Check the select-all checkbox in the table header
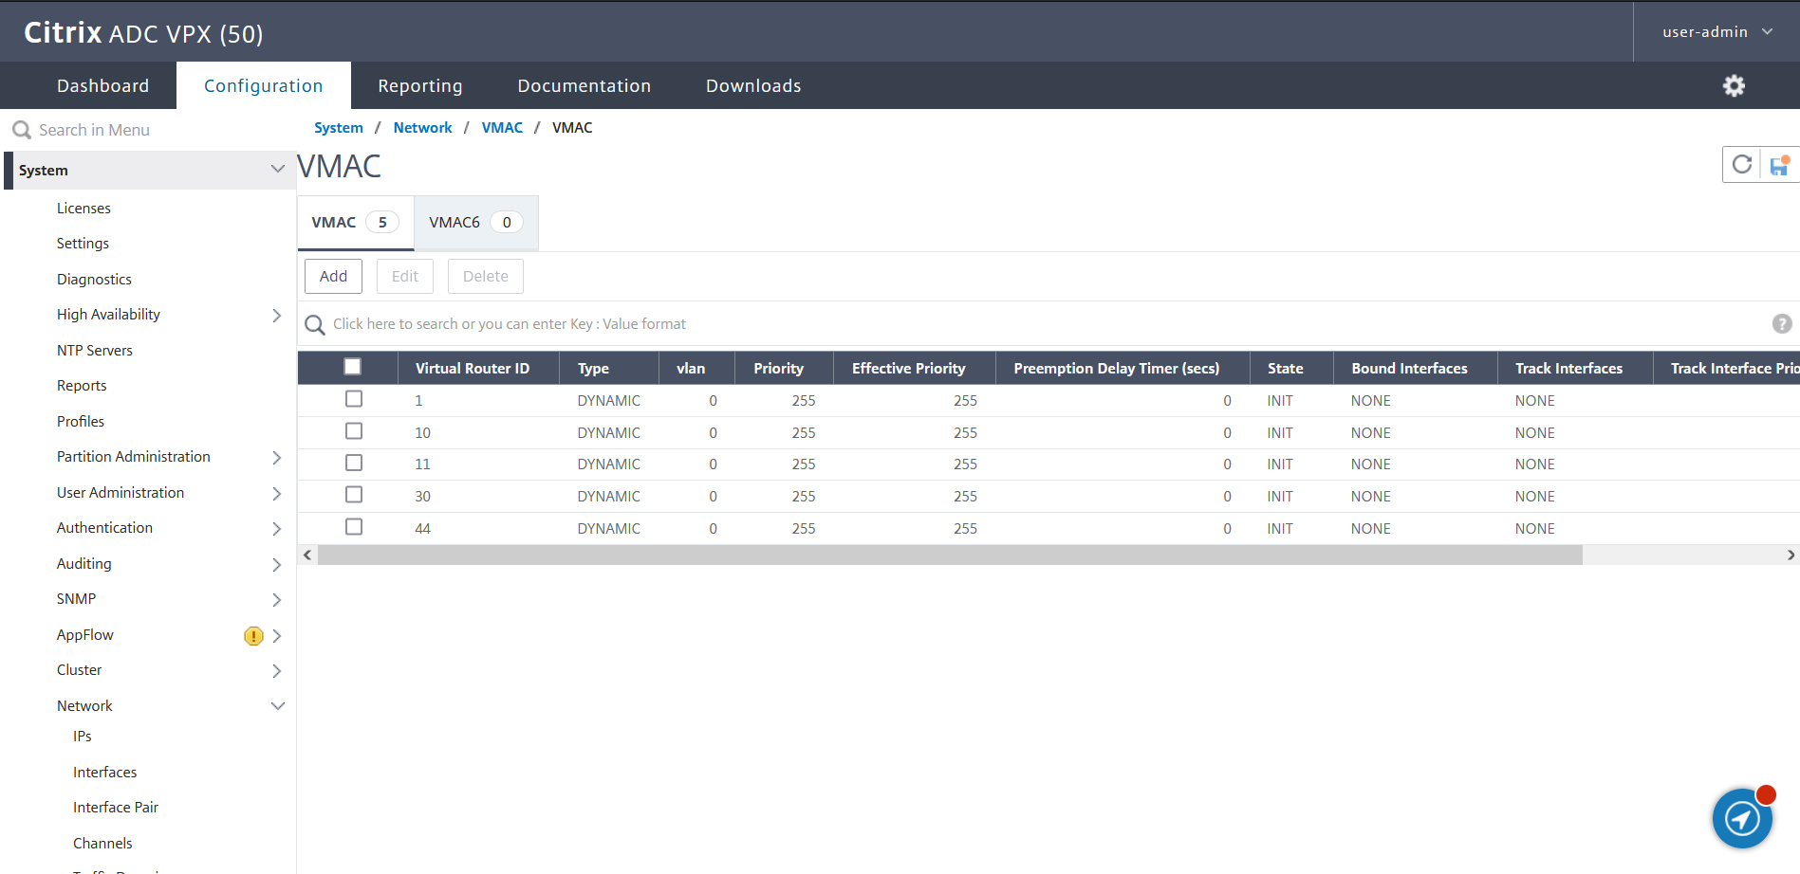Image resolution: width=1800 pixels, height=874 pixels. 353,366
